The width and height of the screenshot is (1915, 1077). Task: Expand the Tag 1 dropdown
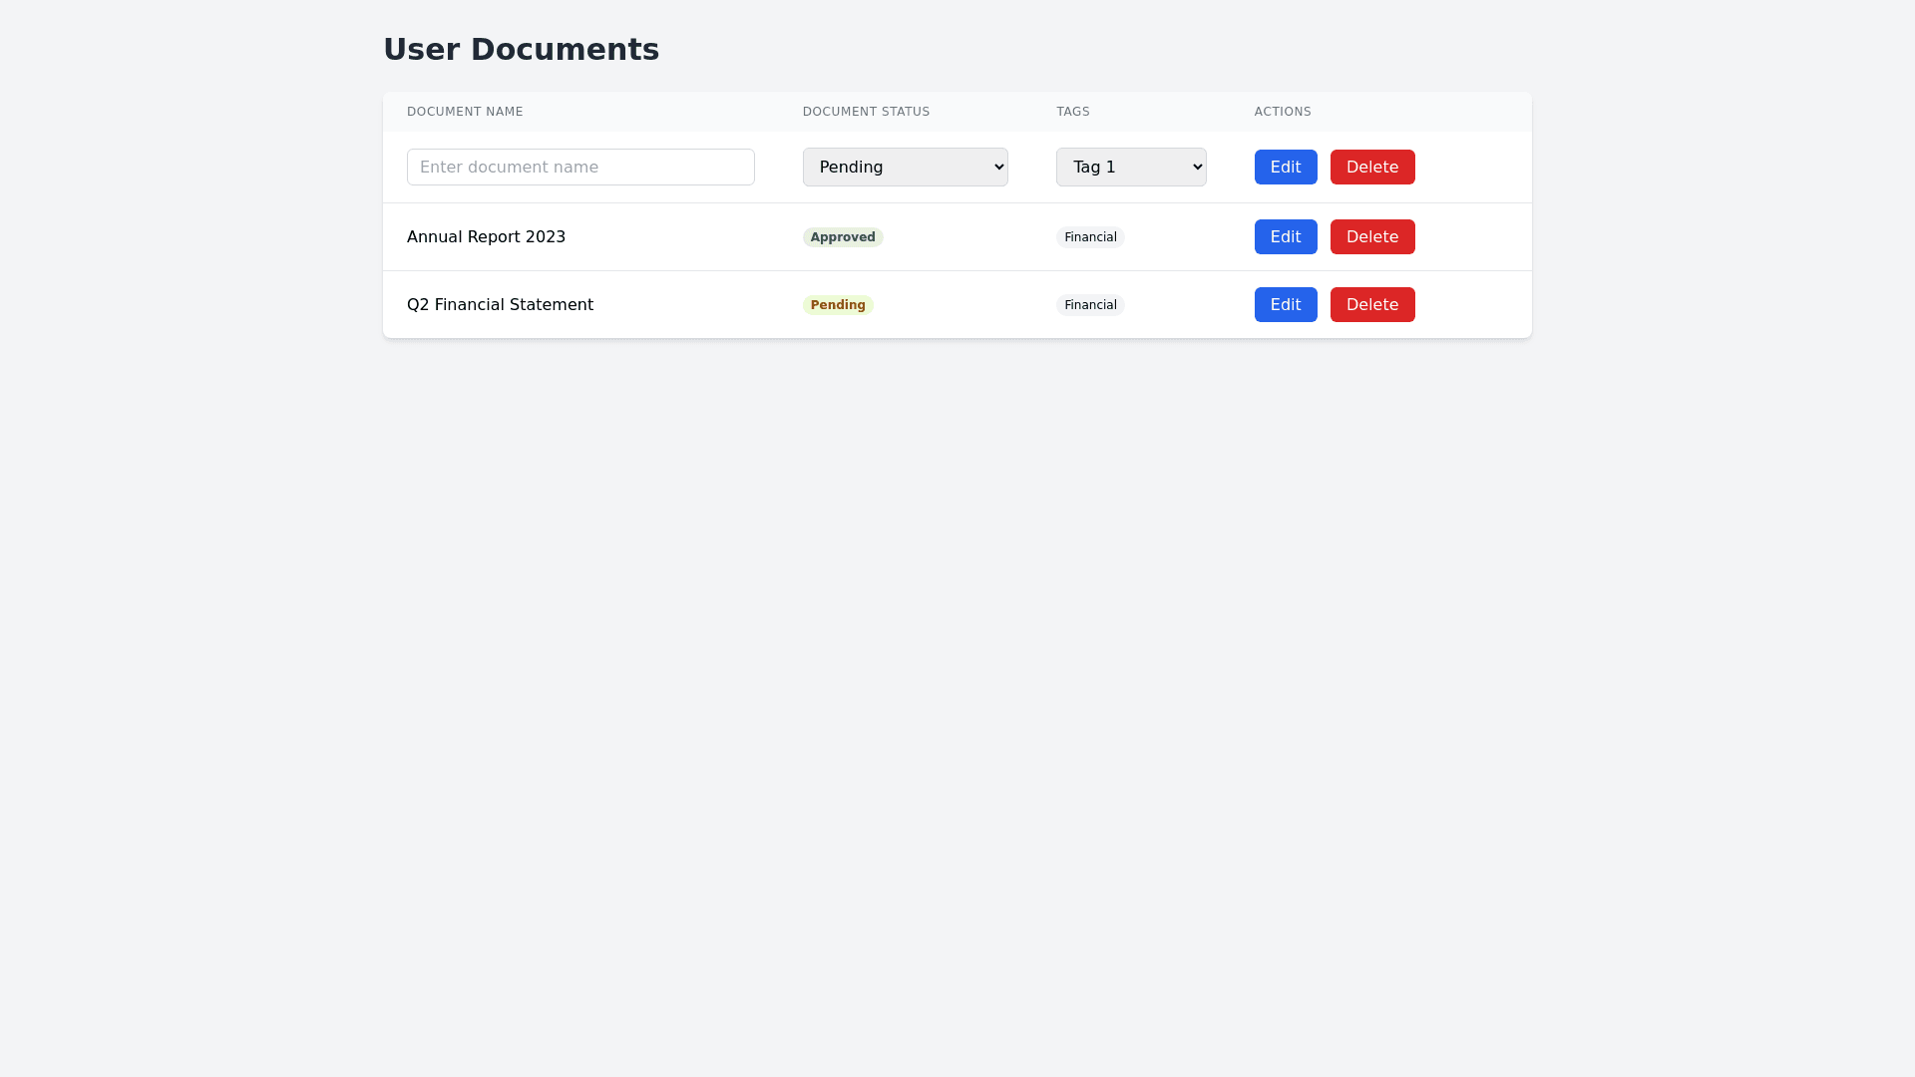click(1130, 167)
